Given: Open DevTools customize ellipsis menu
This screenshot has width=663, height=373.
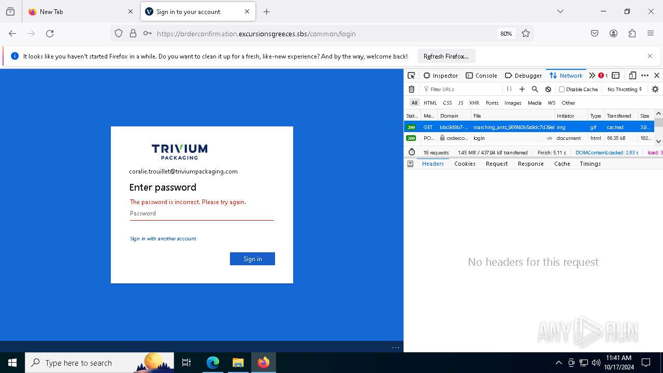Looking at the screenshot, I should point(645,75).
